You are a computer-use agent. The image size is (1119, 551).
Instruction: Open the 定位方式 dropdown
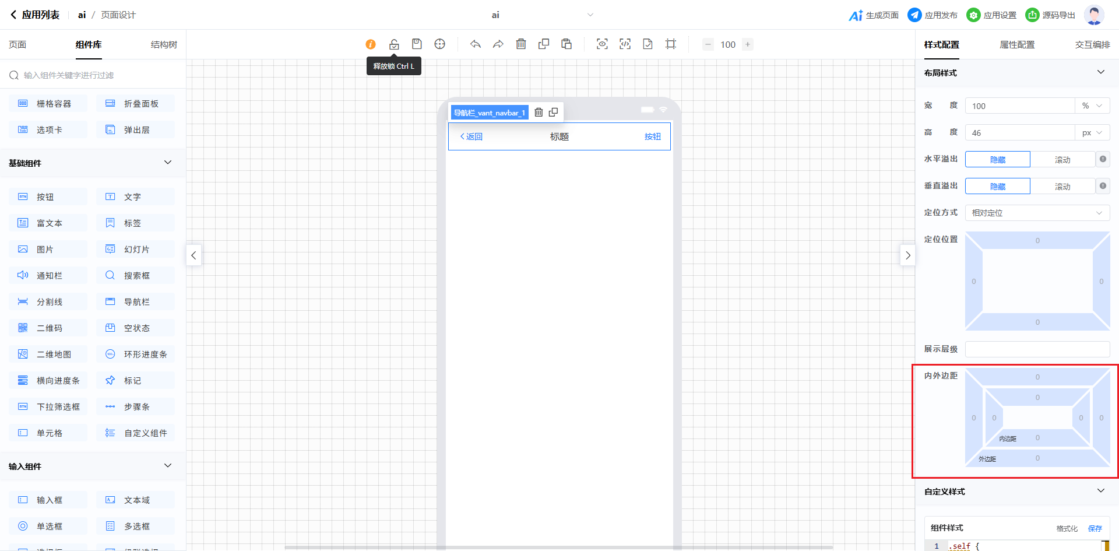(x=1037, y=213)
